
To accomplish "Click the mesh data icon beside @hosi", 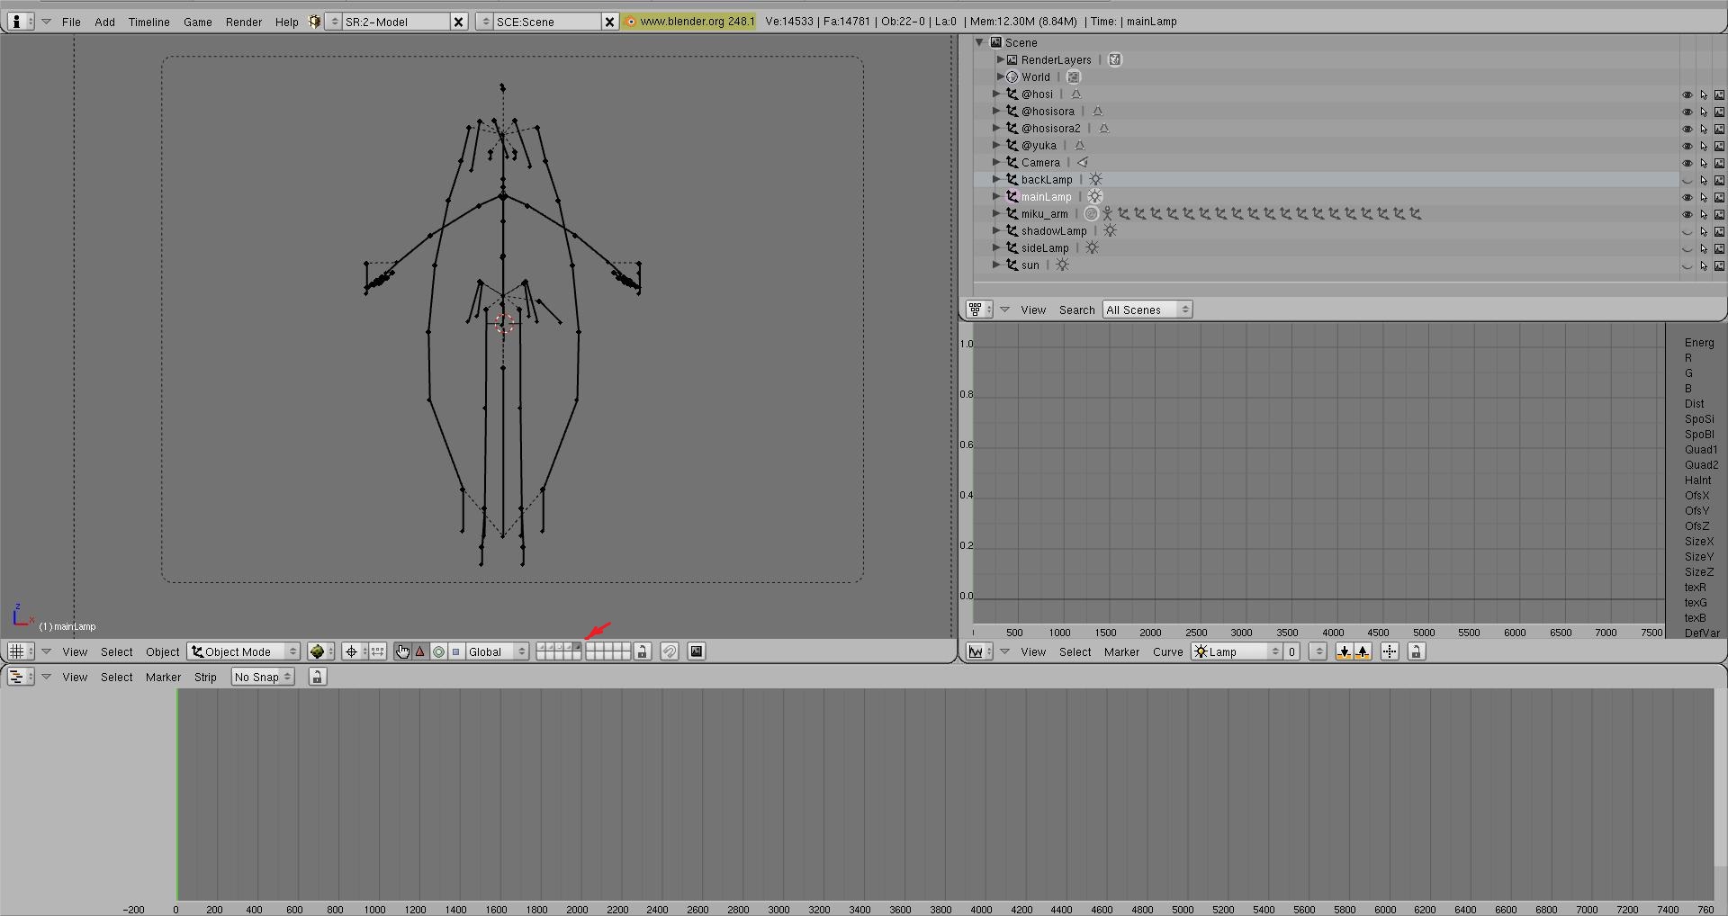I will pyautogui.click(x=1075, y=94).
